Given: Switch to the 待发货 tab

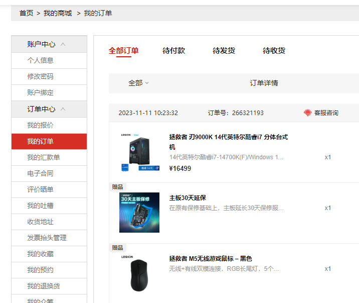Looking at the screenshot, I should point(224,51).
